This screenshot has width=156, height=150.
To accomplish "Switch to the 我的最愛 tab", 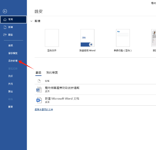I will 52,73.
